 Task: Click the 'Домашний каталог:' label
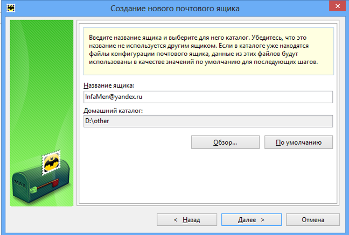113,111
